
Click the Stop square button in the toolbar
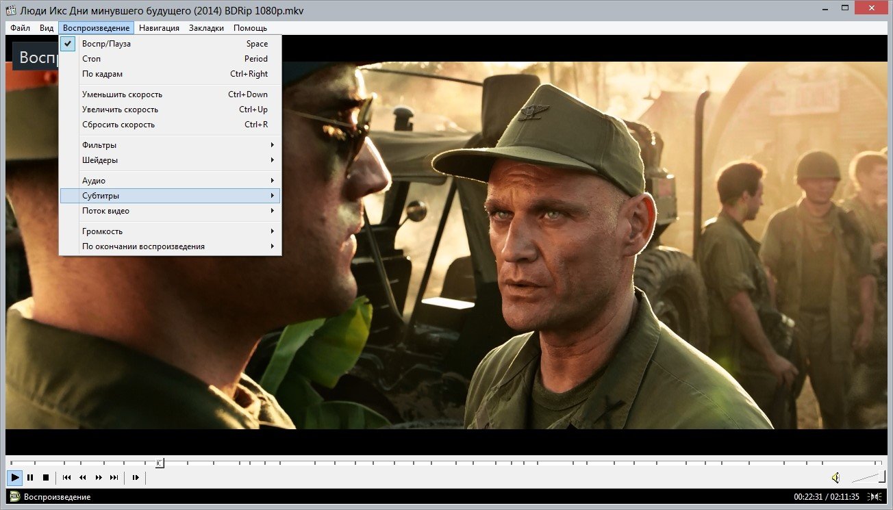[x=46, y=477]
